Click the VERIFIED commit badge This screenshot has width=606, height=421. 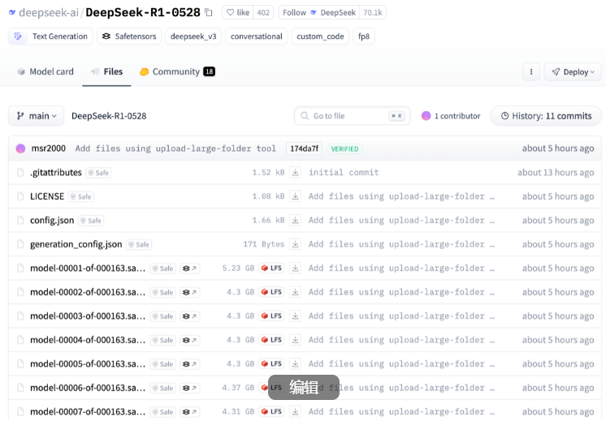point(344,148)
